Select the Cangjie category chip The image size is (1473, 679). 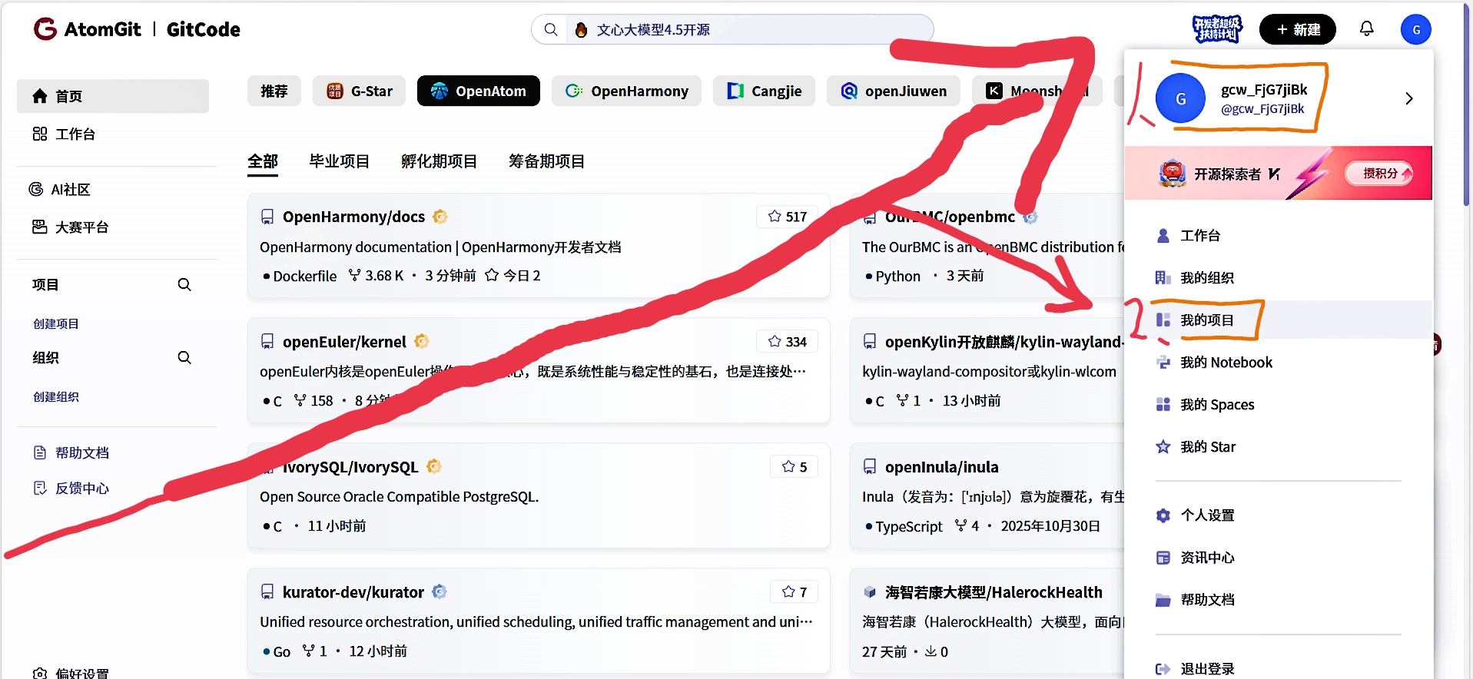(x=764, y=91)
